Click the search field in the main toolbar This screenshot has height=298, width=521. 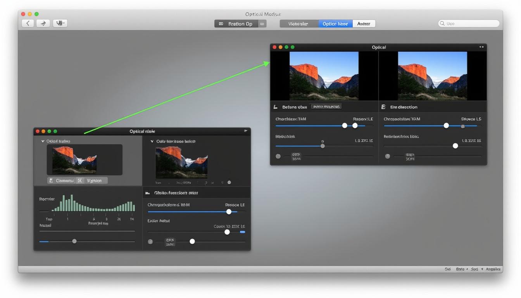[469, 23]
